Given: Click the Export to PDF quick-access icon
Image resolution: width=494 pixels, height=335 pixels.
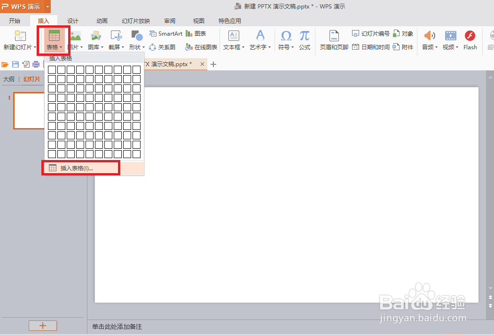Looking at the screenshot, I should click(x=26, y=64).
